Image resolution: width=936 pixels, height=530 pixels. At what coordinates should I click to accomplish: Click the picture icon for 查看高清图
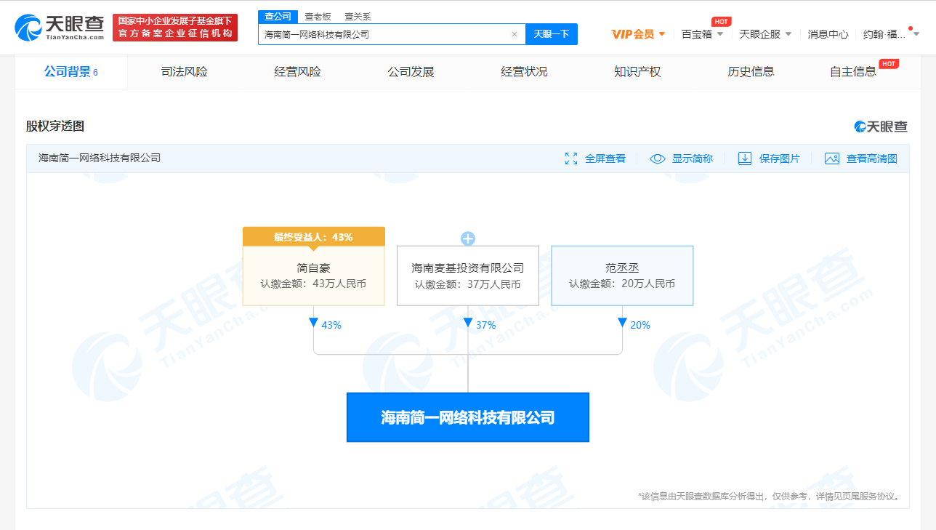coord(832,158)
